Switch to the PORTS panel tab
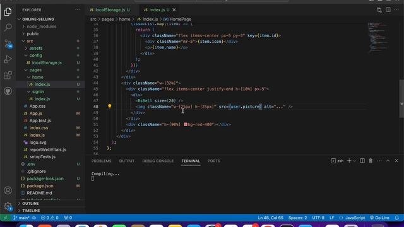Viewport: 404px width, 227px height. (214, 161)
